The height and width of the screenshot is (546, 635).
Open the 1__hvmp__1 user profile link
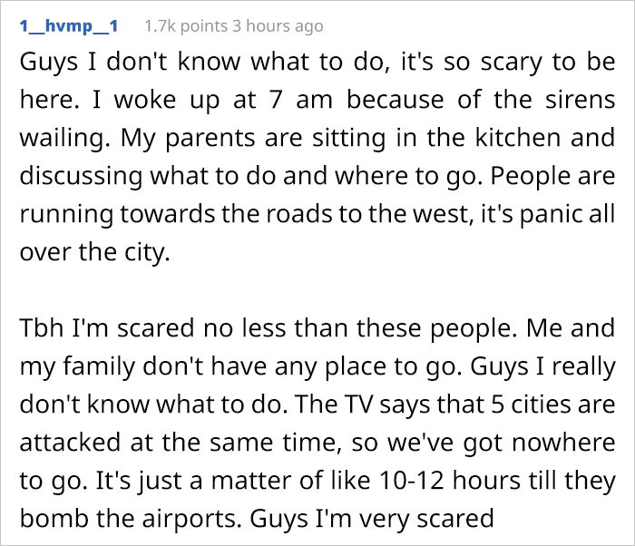pyautogui.click(x=69, y=26)
